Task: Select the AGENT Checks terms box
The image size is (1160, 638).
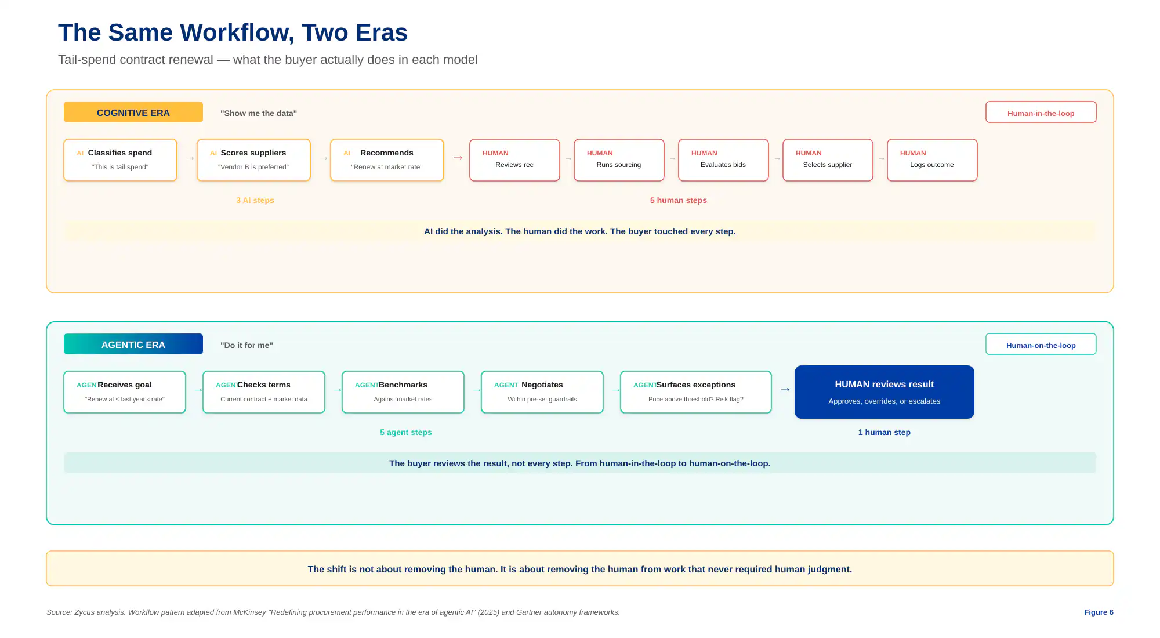Action: click(264, 392)
